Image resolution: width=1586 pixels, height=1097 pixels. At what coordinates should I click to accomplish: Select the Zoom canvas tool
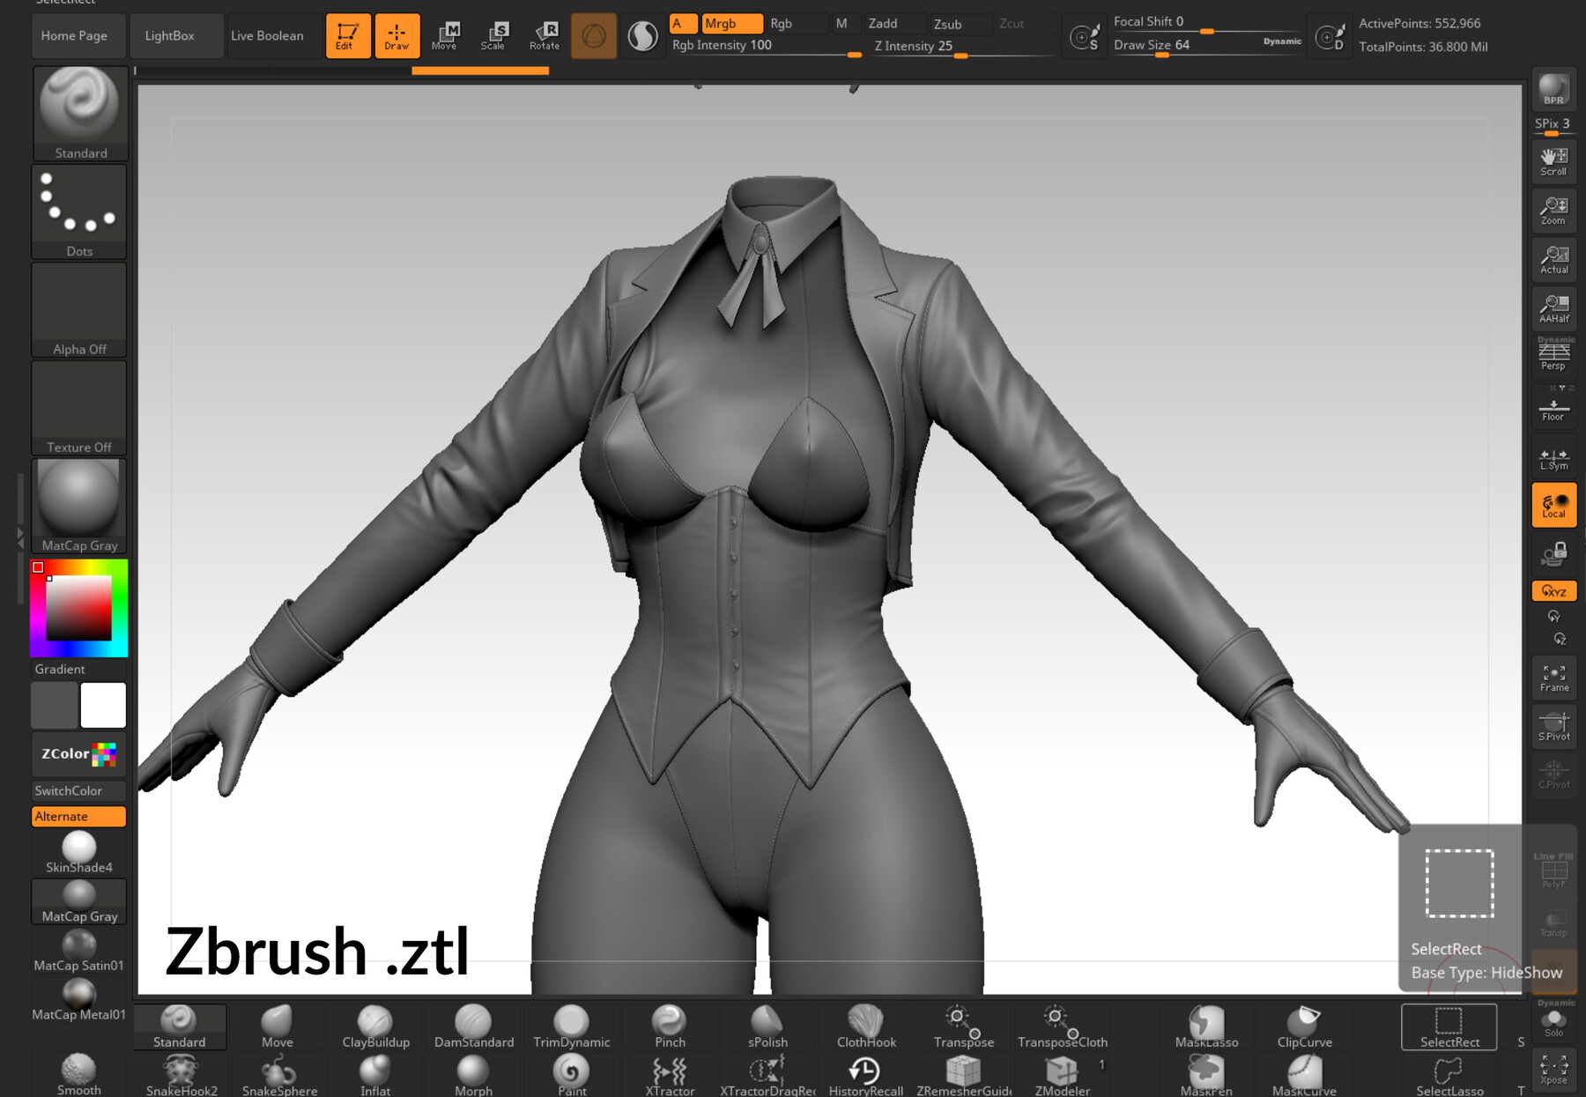(1553, 211)
